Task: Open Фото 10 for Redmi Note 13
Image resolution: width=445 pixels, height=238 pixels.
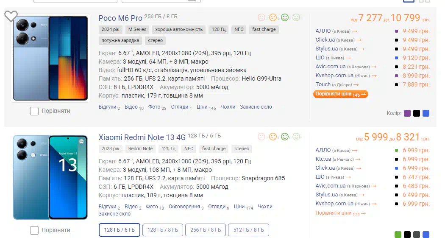Action: (x=155, y=207)
